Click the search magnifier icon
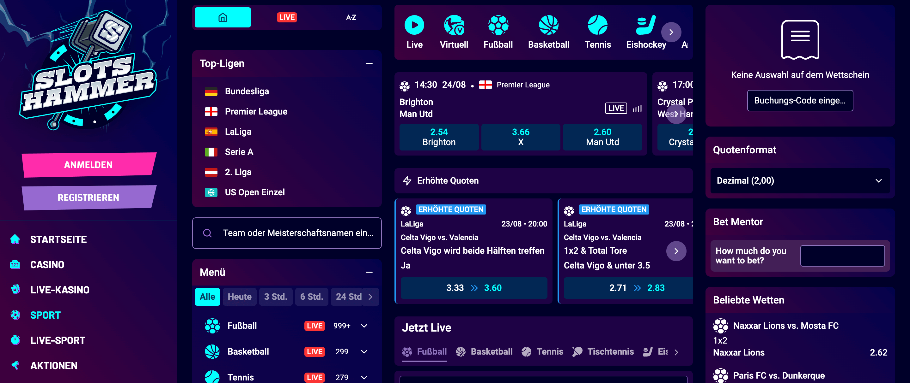The image size is (910, 383). click(x=207, y=233)
